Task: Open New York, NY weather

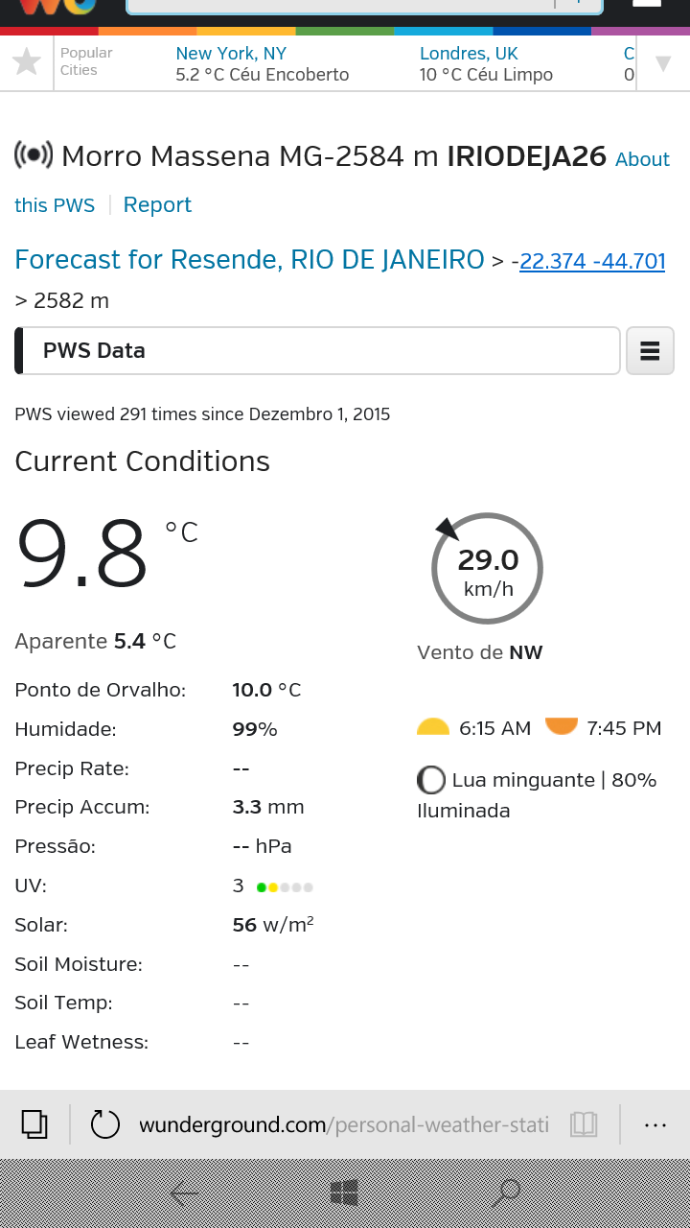Action: pos(262,63)
